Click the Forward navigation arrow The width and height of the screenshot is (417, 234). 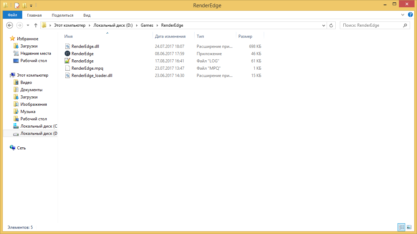point(19,25)
